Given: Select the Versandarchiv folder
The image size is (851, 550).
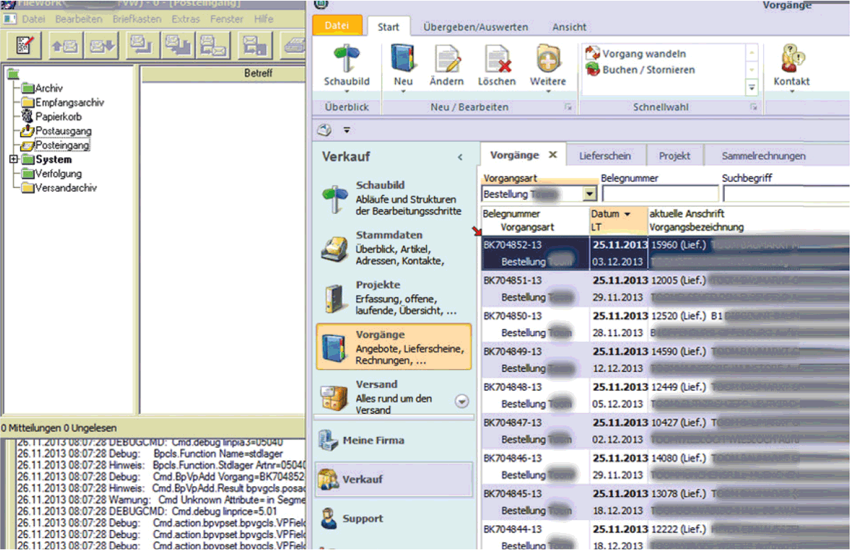Looking at the screenshot, I should coord(59,188).
